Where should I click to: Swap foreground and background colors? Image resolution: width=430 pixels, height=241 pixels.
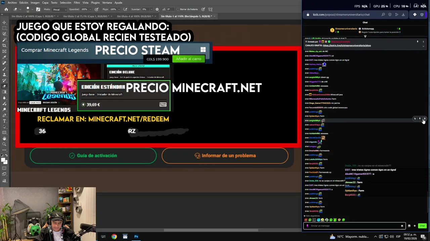pos(7,156)
